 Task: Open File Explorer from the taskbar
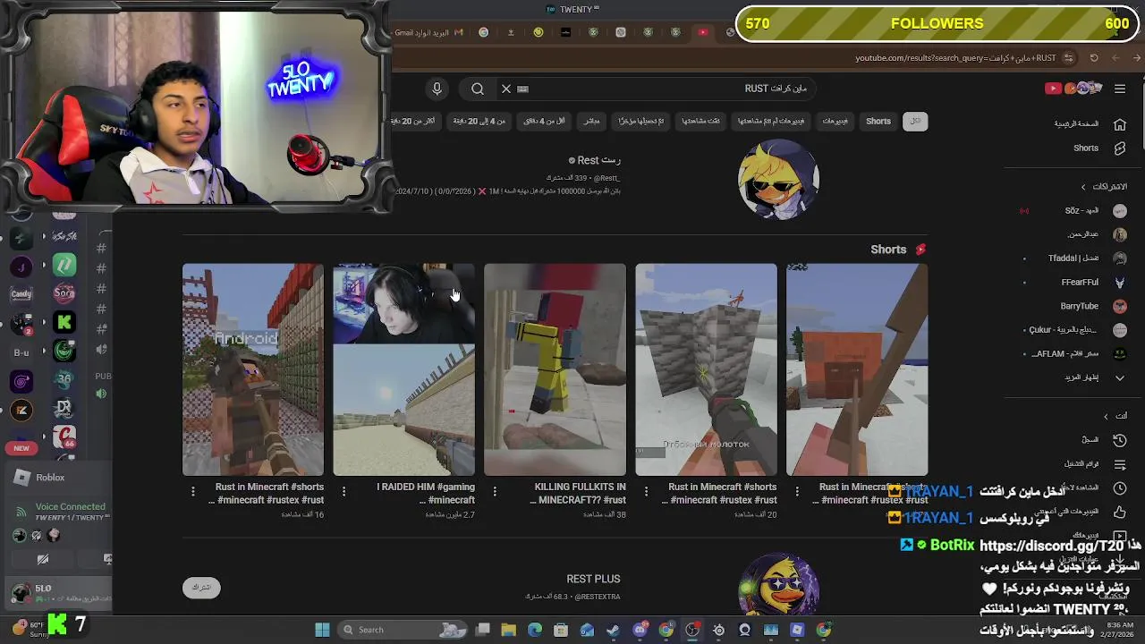tap(508, 630)
